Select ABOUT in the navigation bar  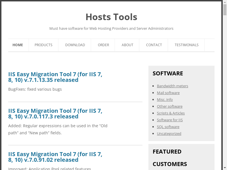click(127, 45)
